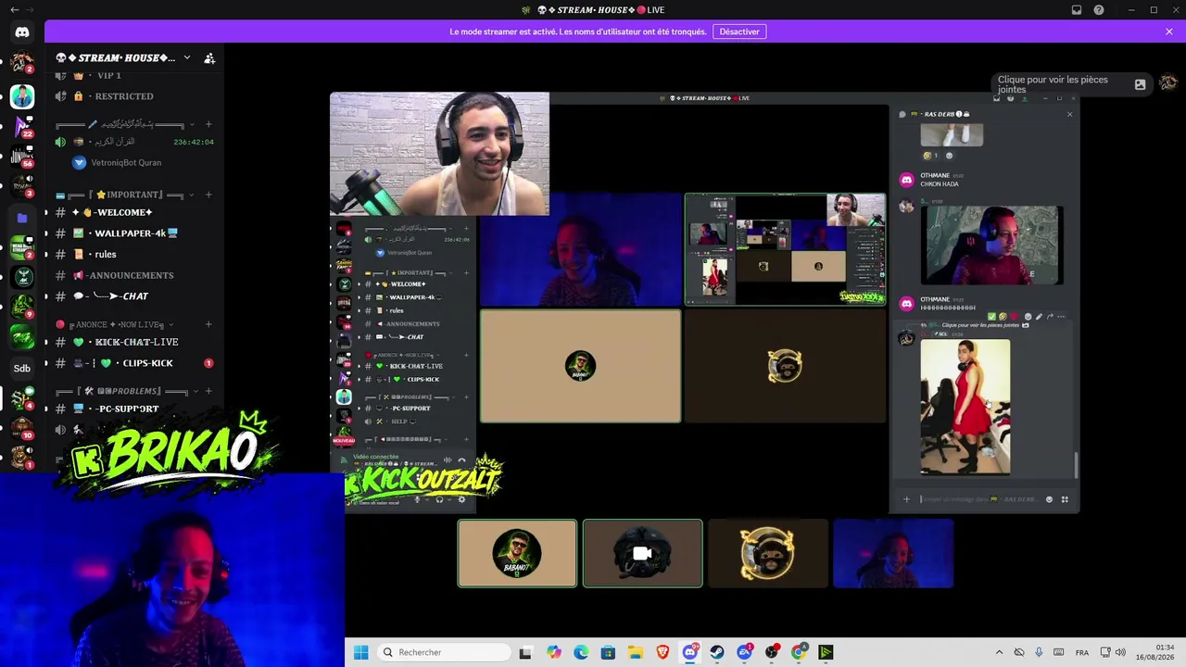Viewport: 1186px width, 667px height.
Task: Switch the FRA keyboard language
Action: (x=1082, y=652)
